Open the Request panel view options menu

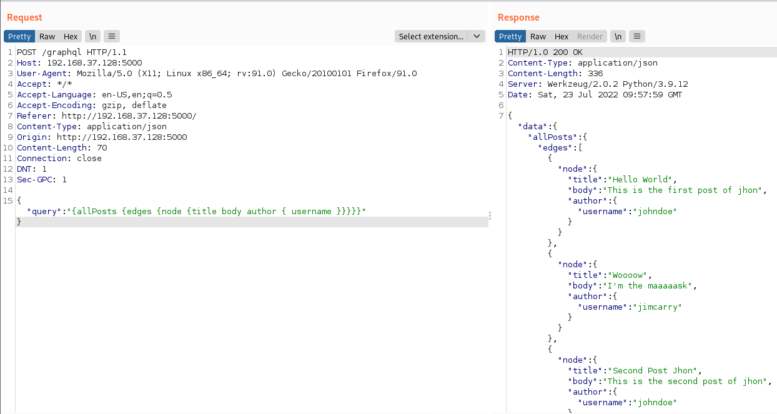coord(111,36)
